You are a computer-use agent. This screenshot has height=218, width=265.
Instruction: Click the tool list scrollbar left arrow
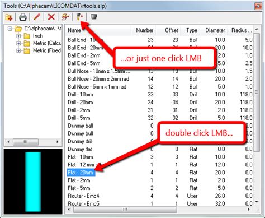point(69,210)
